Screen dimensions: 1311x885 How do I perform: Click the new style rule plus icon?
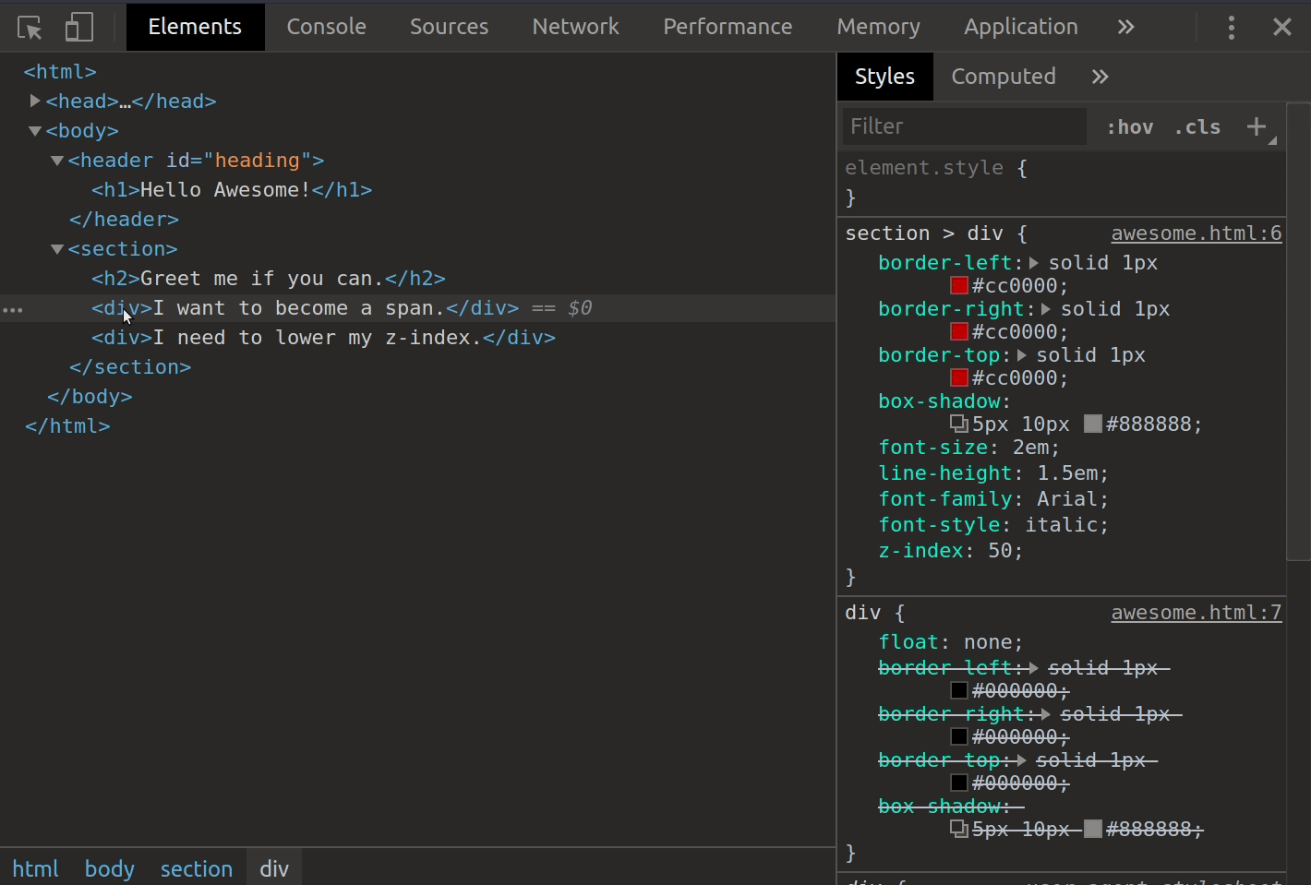pos(1257,126)
